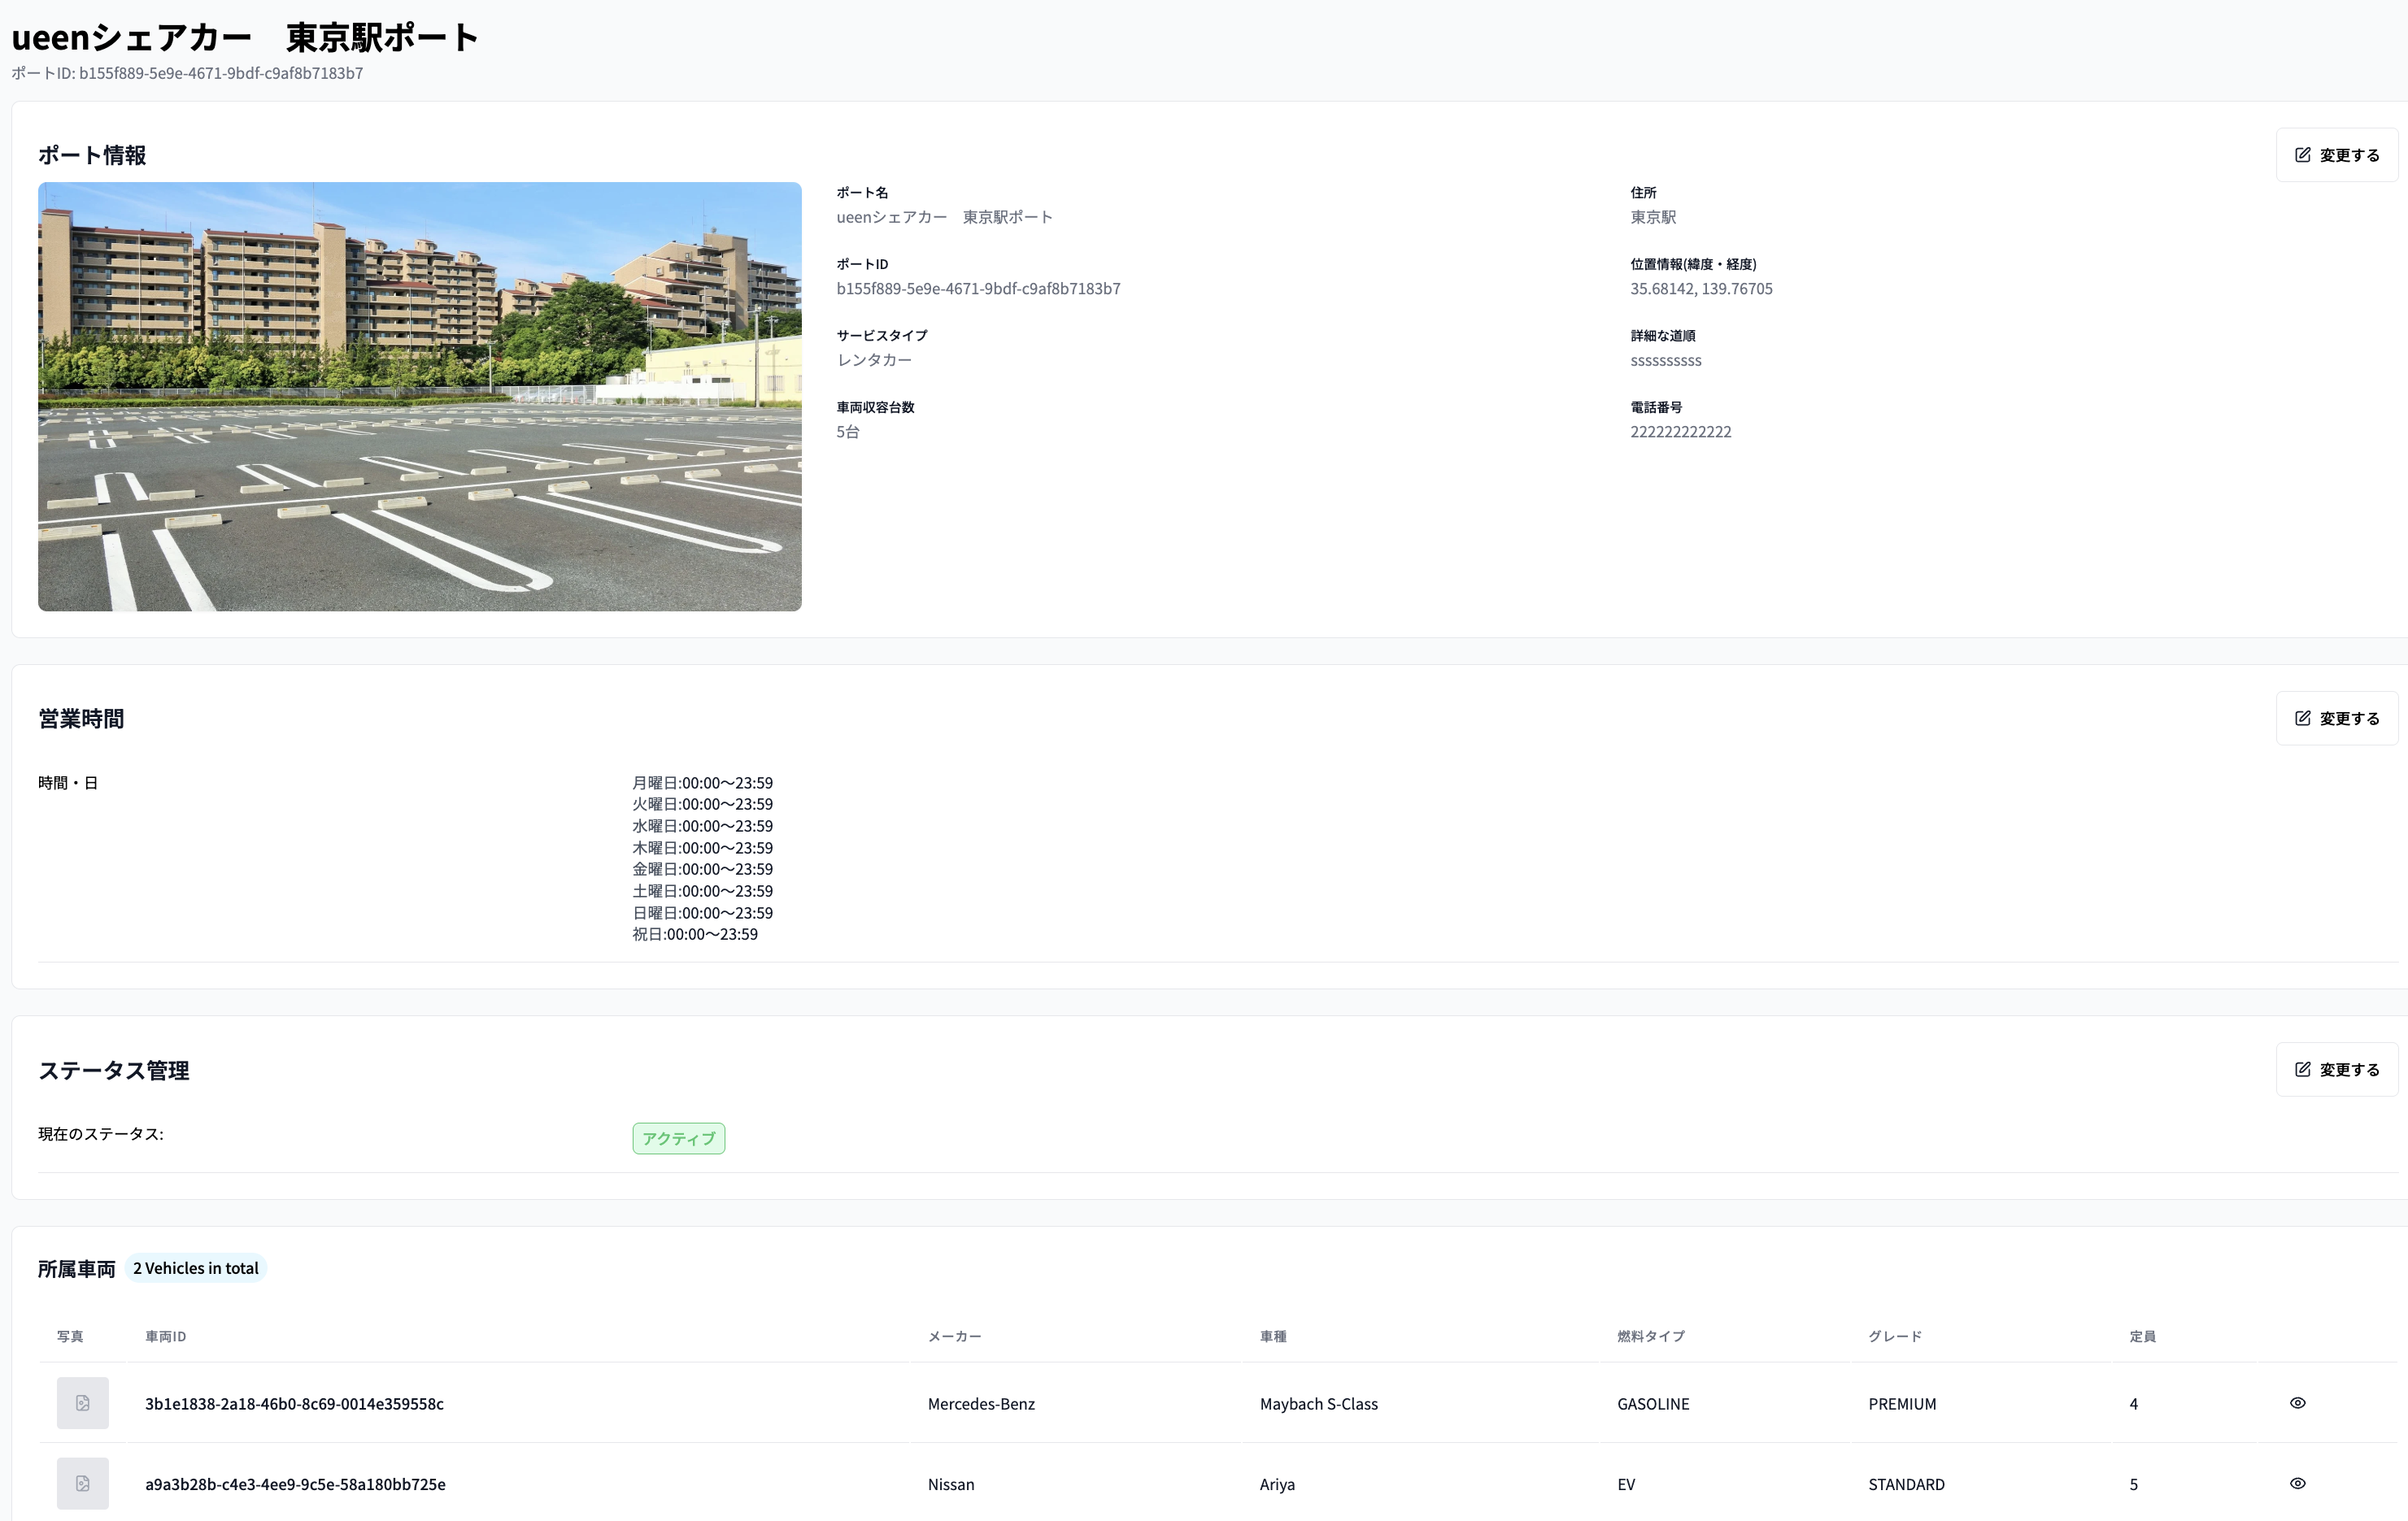The width and height of the screenshot is (2408, 1521).
Task: Click the pencil icon in the ポート情報 edit button
Action: [2302, 155]
